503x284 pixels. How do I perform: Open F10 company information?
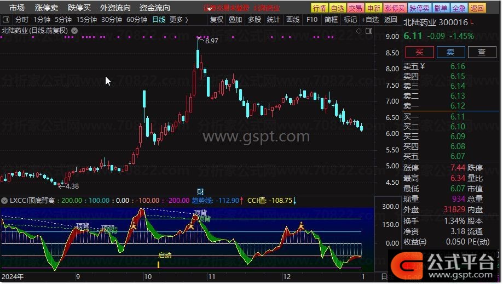tap(312, 20)
